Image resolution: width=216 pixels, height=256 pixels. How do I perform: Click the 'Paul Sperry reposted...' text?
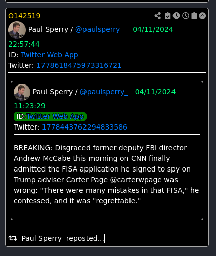(63, 238)
